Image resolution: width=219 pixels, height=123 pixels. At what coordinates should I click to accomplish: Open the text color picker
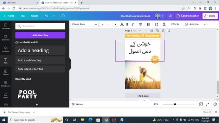click(122, 24)
